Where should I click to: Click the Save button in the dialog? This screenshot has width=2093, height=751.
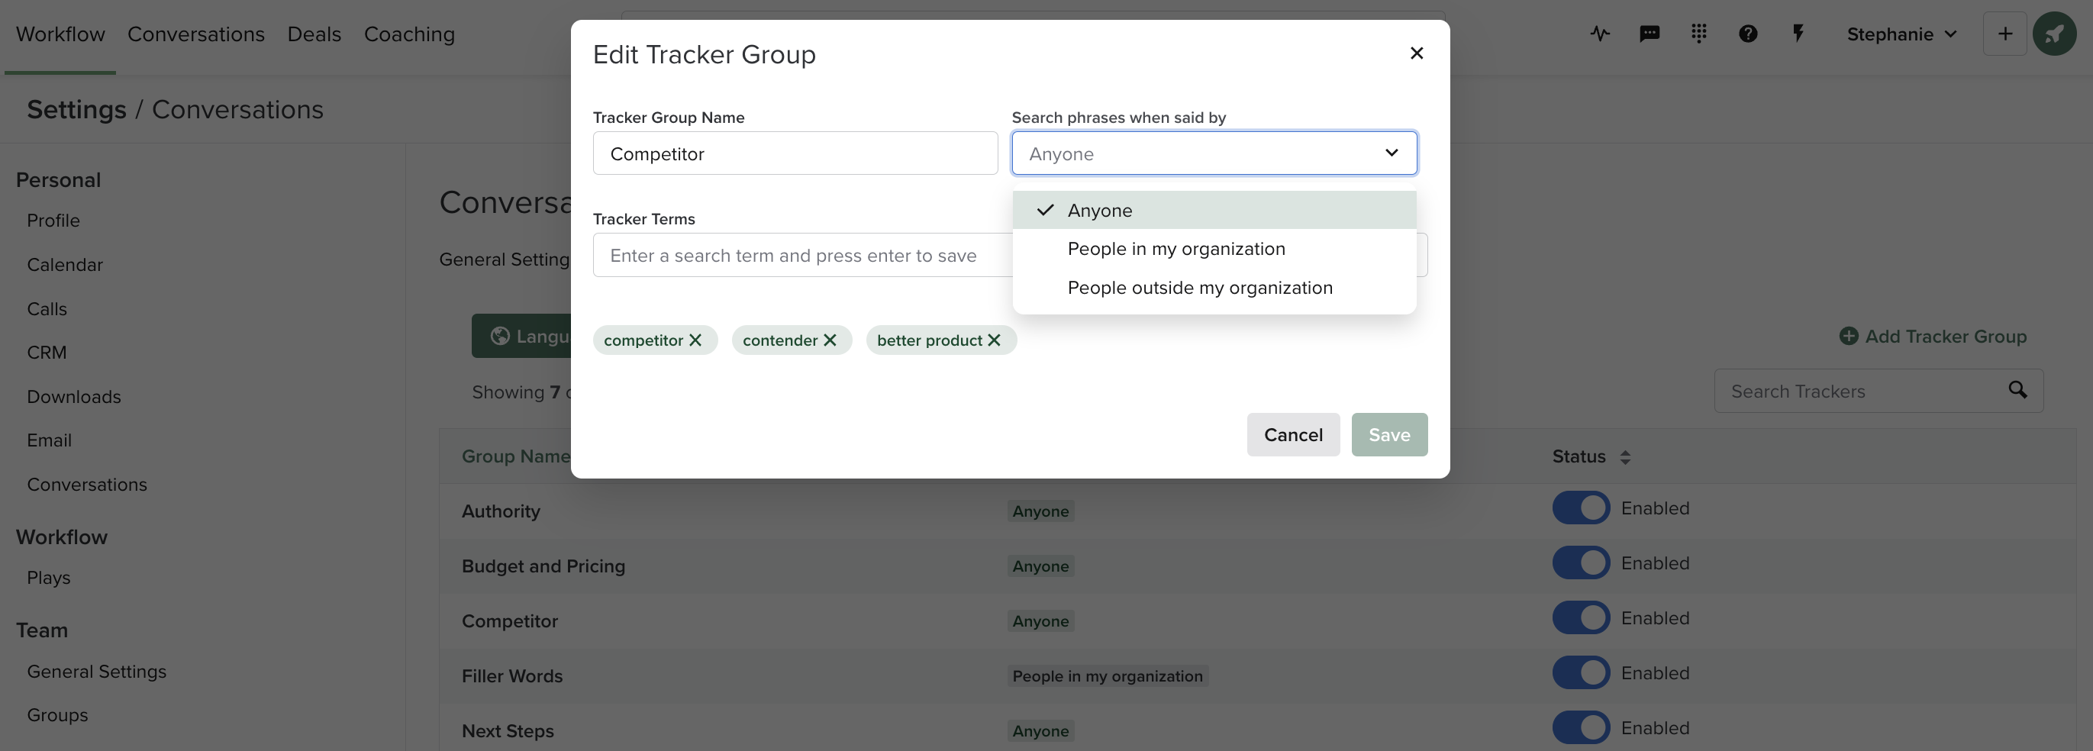pos(1388,435)
